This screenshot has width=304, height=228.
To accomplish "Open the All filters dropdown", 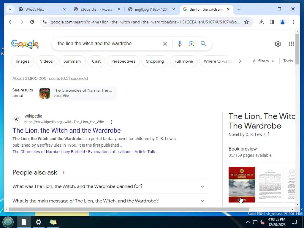I will coord(263,61).
